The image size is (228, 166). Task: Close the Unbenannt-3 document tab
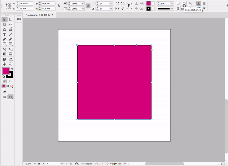[52, 15]
